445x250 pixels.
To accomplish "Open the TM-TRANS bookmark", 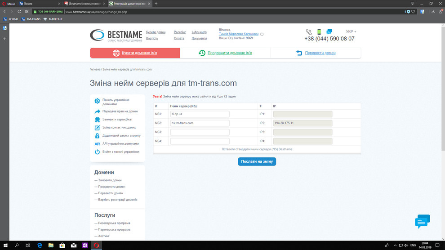I will tap(31, 19).
